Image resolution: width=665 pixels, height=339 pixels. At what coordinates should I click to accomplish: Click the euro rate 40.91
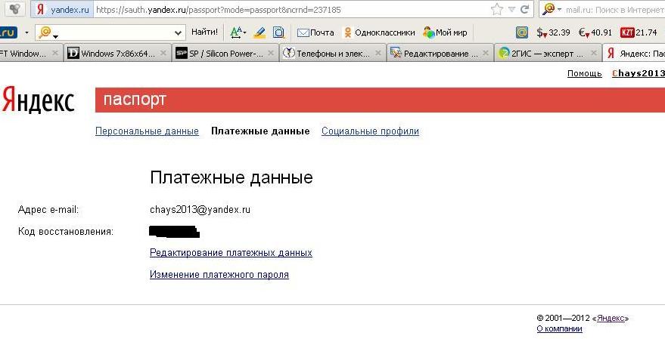click(595, 32)
